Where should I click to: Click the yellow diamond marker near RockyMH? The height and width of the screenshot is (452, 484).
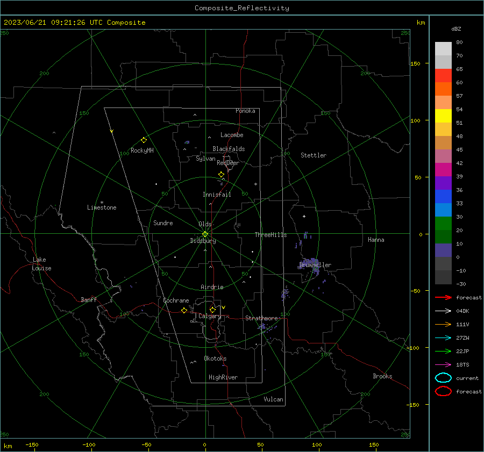144,140
